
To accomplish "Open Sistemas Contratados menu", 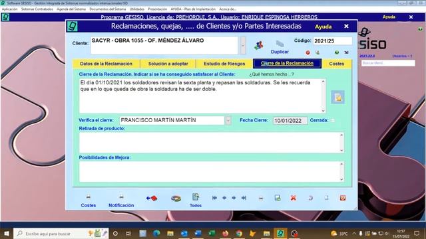I will tap(37, 9).
